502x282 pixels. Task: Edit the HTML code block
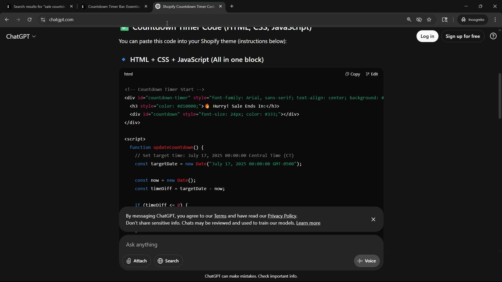[372, 74]
